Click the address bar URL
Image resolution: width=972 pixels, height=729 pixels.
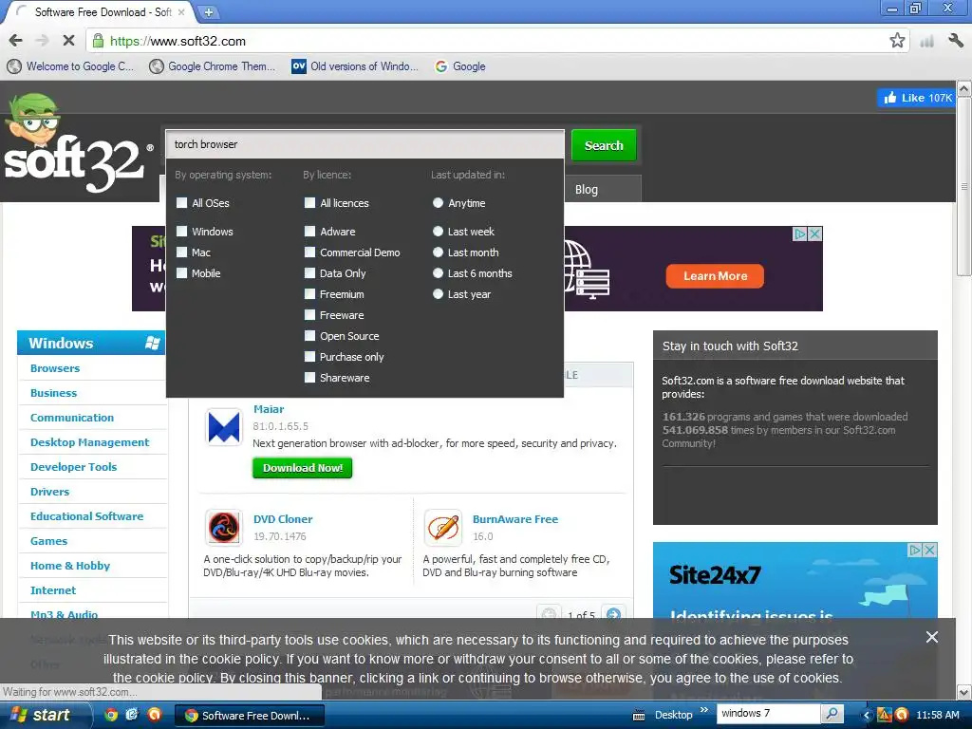click(178, 41)
